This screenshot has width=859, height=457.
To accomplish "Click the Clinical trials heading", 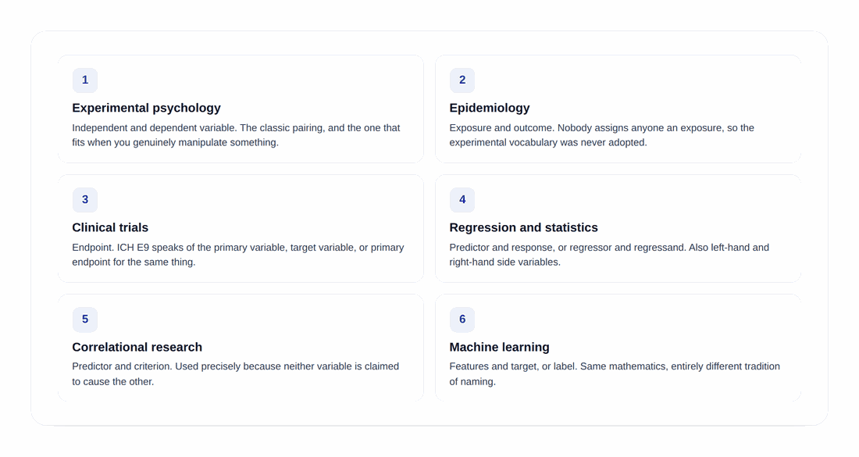I will pyautogui.click(x=110, y=227).
